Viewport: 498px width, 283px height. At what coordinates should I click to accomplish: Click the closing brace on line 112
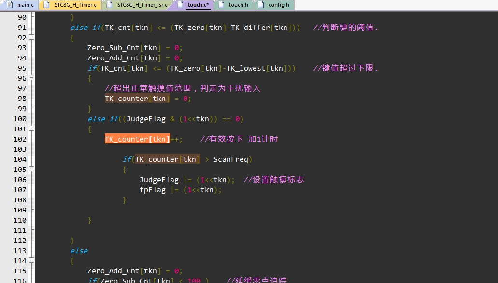point(72,241)
